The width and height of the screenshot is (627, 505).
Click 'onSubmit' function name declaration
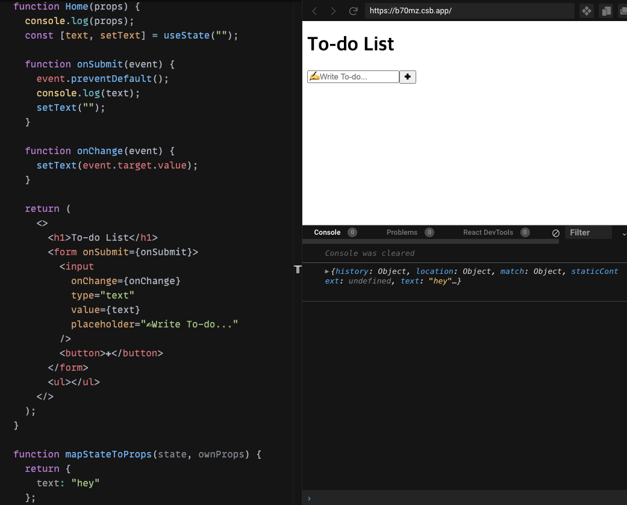point(100,64)
